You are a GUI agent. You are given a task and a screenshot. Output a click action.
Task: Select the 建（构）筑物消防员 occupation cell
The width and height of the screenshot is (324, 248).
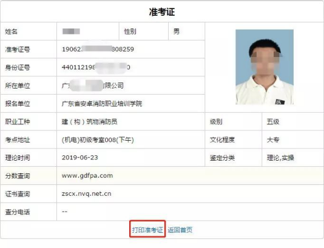coord(89,122)
